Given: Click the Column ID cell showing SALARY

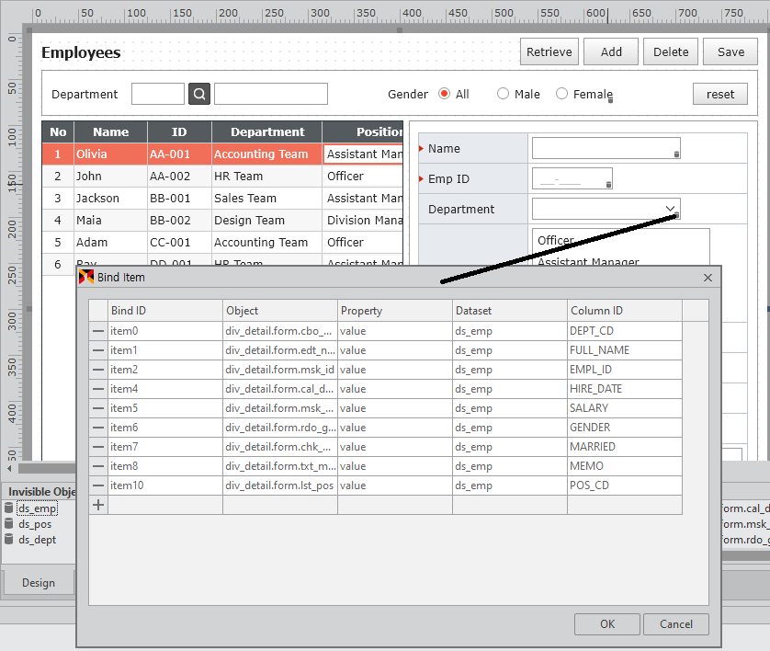Looking at the screenshot, I should (624, 408).
